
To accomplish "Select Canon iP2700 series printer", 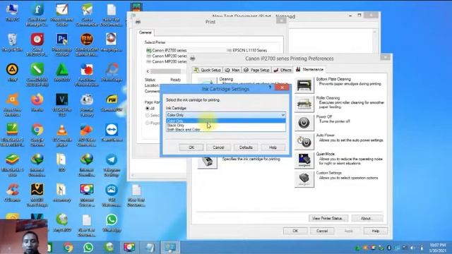I will pos(167,50).
